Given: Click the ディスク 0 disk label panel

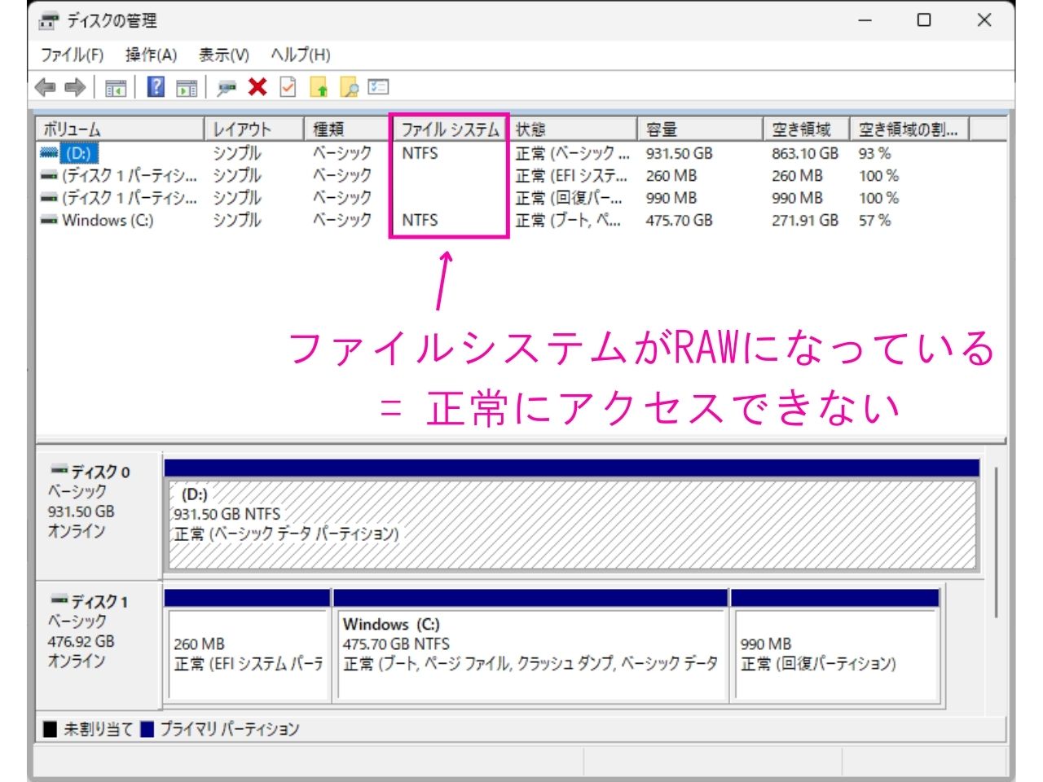Looking at the screenshot, I should [99, 516].
